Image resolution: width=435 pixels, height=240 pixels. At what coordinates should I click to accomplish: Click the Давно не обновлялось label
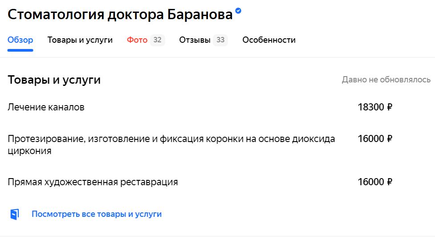click(386, 80)
